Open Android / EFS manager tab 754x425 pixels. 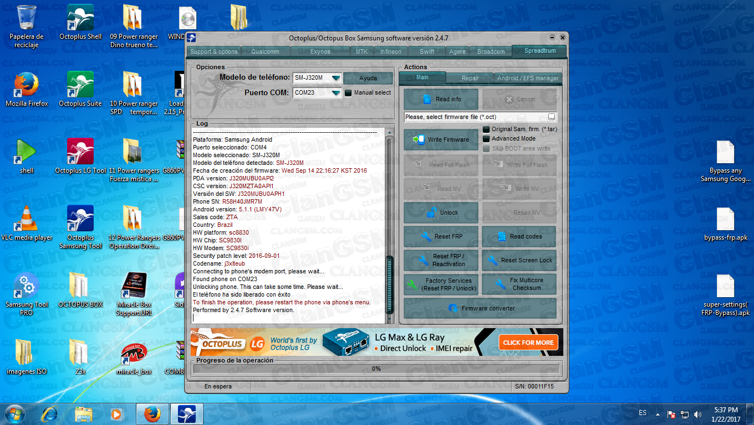pyautogui.click(x=528, y=78)
